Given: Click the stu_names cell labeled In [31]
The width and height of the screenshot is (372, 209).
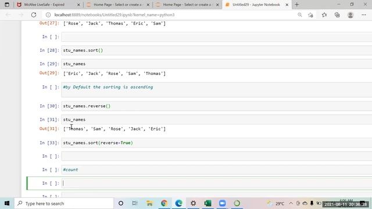Looking at the screenshot, I should point(217,120).
